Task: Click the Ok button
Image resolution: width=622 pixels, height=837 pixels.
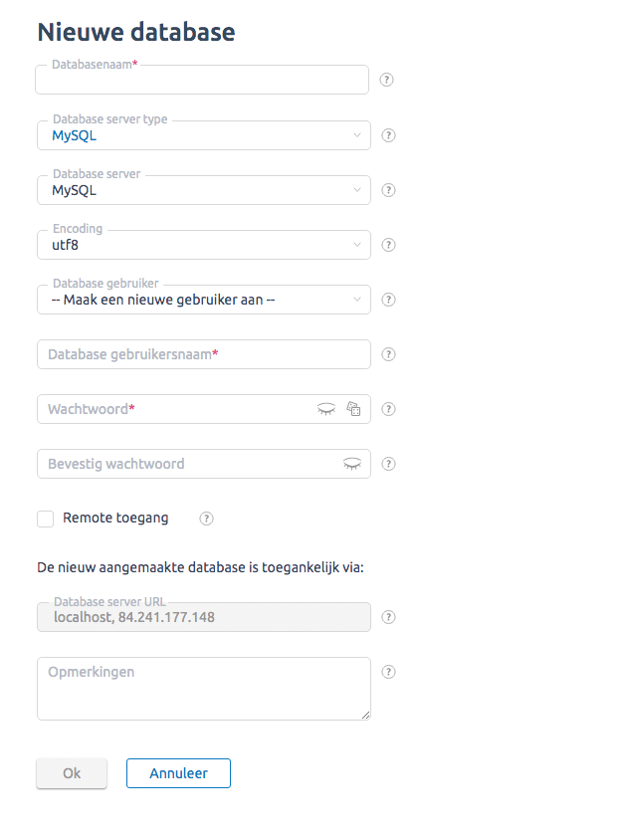Action: click(72, 773)
